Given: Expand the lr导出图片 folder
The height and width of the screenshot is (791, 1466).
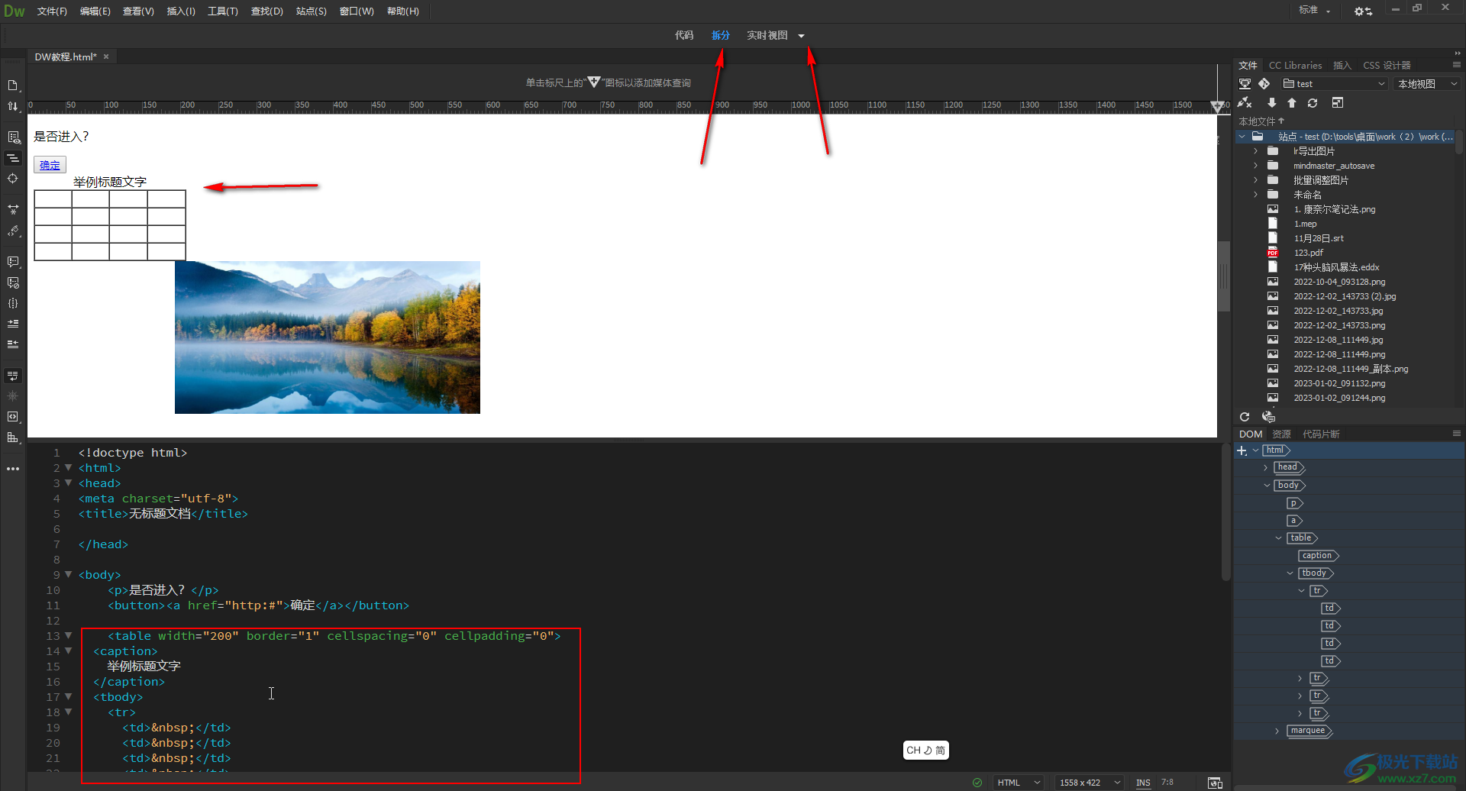Looking at the screenshot, I should tap(1255, 151).
